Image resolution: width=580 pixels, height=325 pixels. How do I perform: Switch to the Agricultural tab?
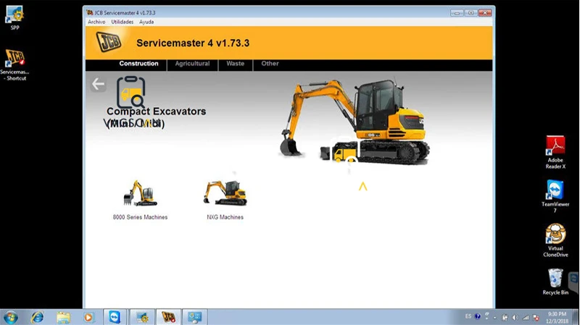tap(192, 64)
